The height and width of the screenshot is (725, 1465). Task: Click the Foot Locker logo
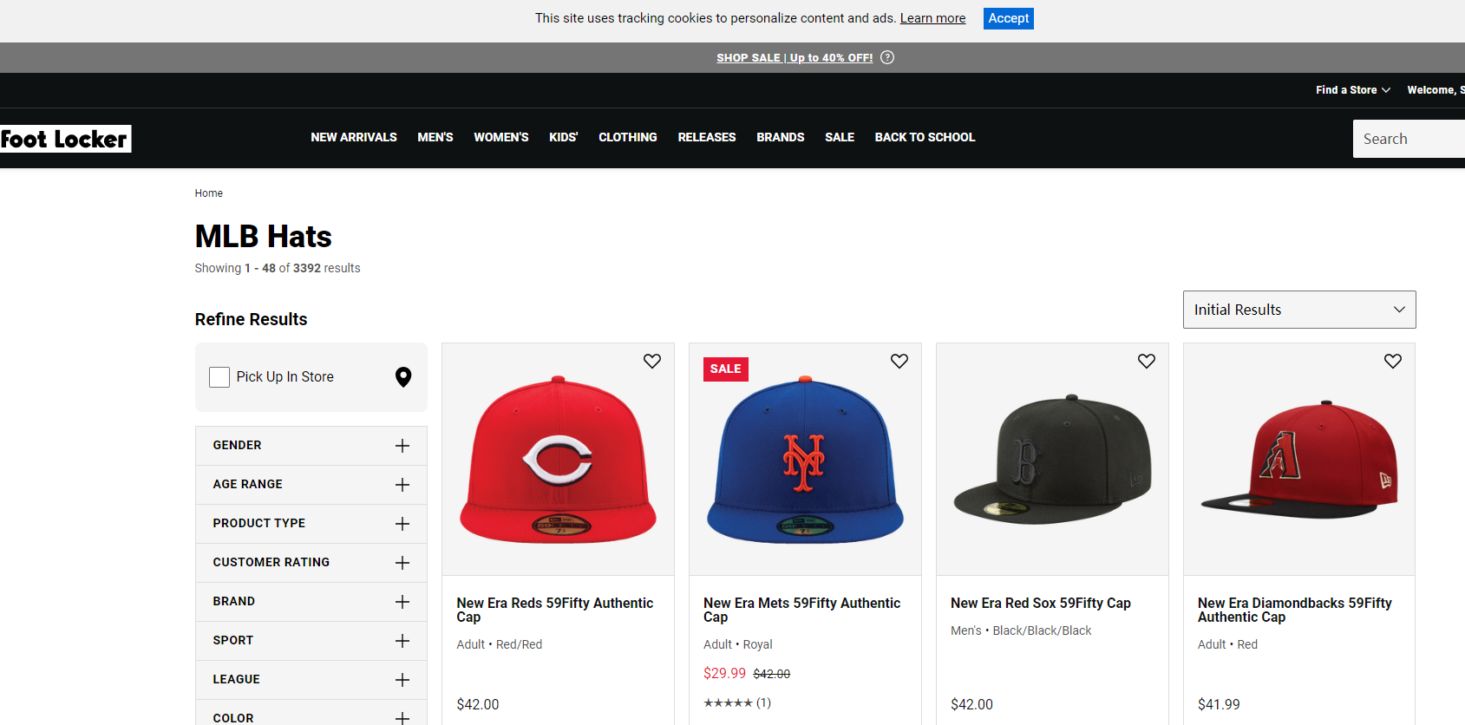[x=65, y=139]
